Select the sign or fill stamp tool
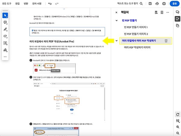The width and height of the screenshot is (181, 136). (5, 50)
